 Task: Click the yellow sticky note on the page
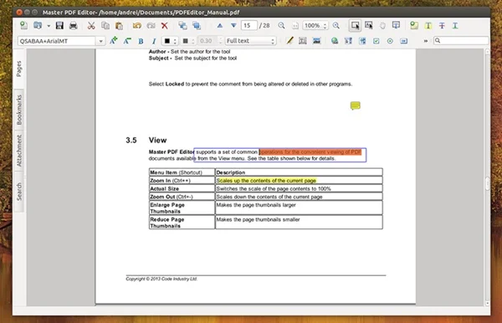355,105
